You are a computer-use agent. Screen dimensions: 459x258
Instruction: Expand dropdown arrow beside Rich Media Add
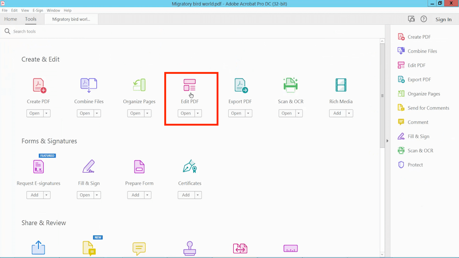point(349,113)
